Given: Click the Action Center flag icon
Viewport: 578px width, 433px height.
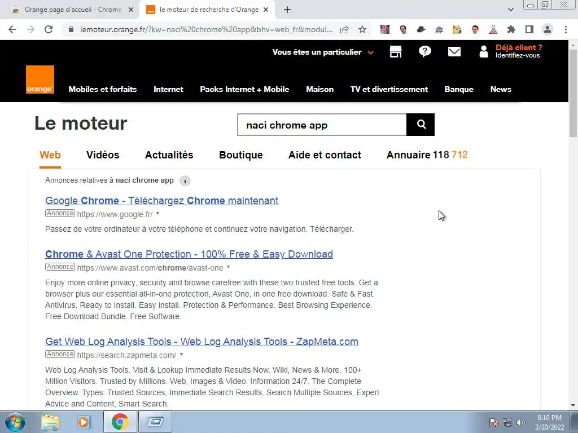Looking at the screenshot, I should coord(494,422).
